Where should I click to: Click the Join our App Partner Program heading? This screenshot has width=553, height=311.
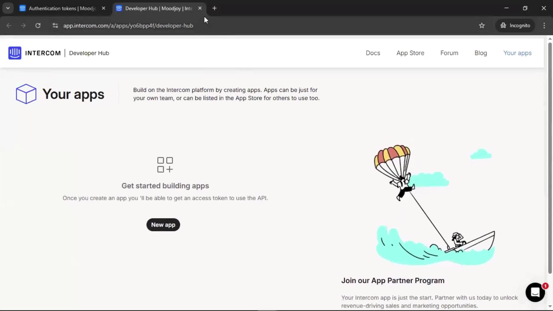393,280
